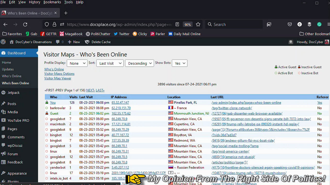Open Forum from the sidebar
This screenshot has height=185, width=330.
click(x=13, y=154)
